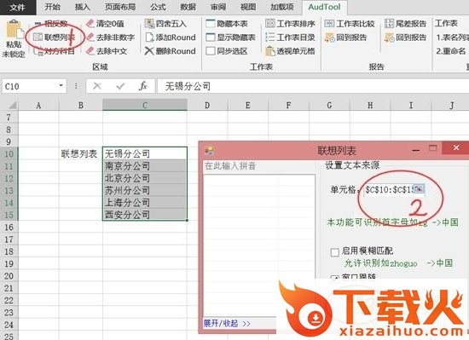Select cell 无锡分公司
Image resolution: width=469 pixels, height=340 pixels.
point(145,153)
